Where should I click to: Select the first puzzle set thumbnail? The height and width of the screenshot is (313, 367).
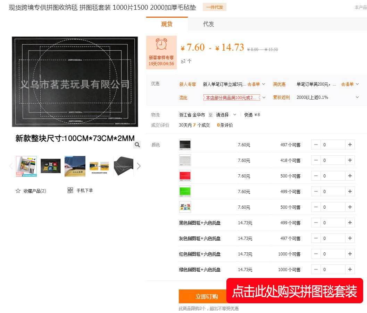[x=26, y=166]
